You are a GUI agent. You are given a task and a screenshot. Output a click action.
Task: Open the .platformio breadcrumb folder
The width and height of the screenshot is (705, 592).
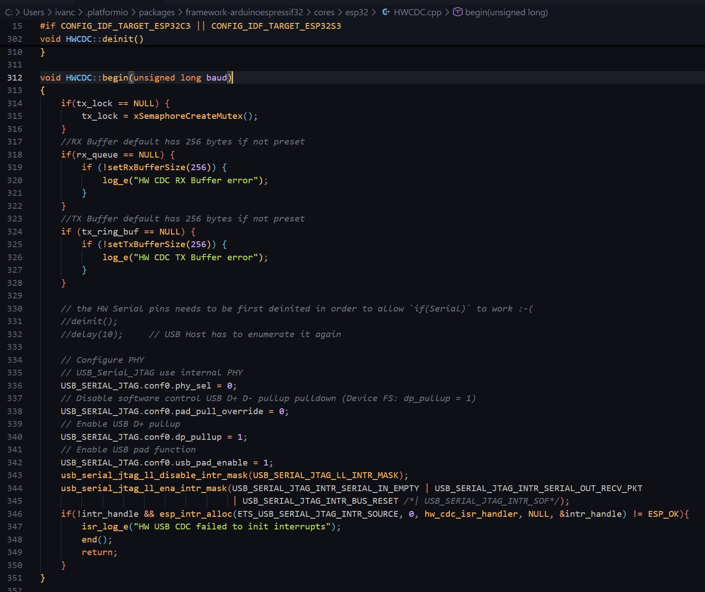[x=107, y=12]
